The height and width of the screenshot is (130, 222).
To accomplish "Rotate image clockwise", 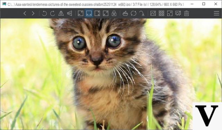I will [52, 14].
